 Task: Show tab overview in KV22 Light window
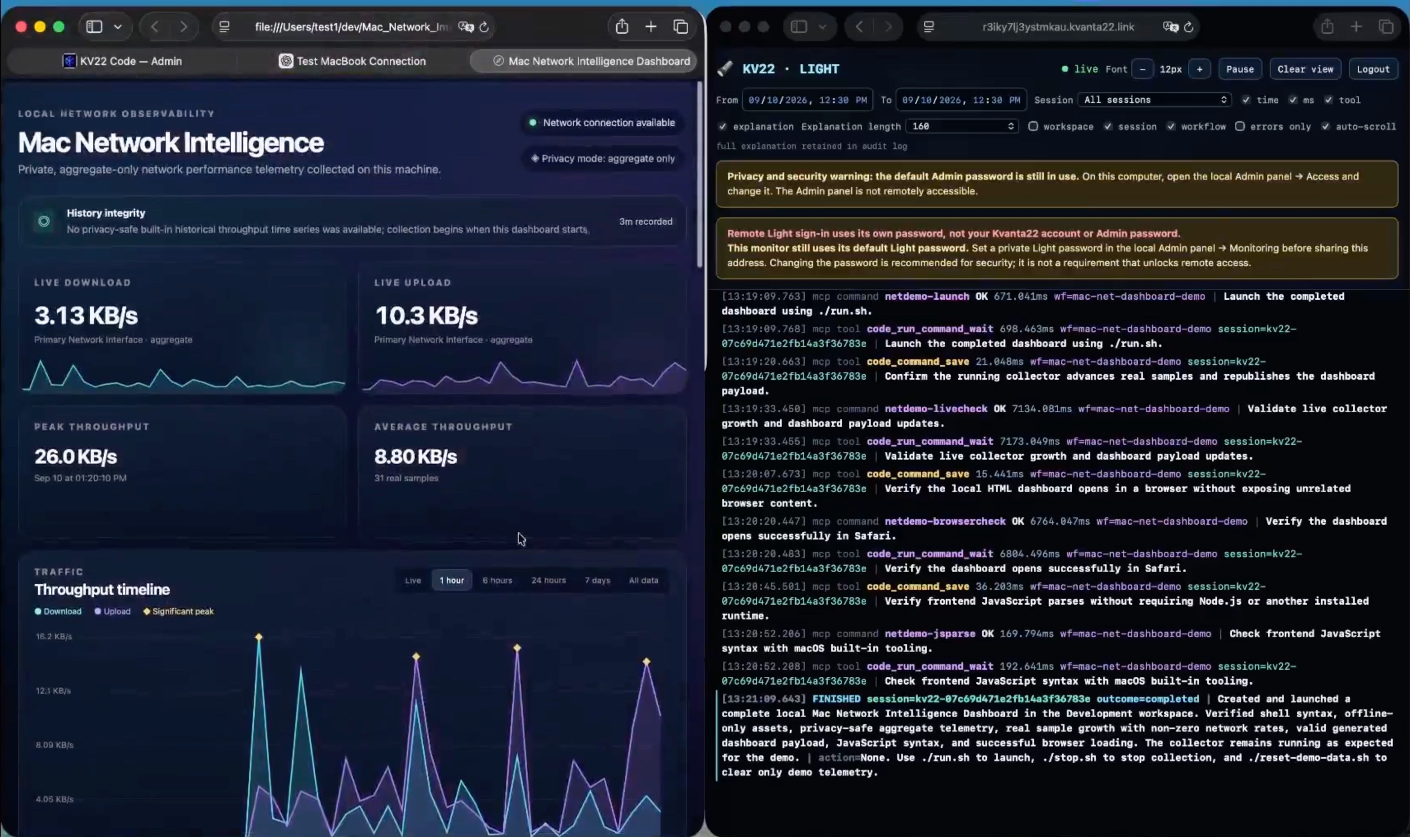[1386, 26]
